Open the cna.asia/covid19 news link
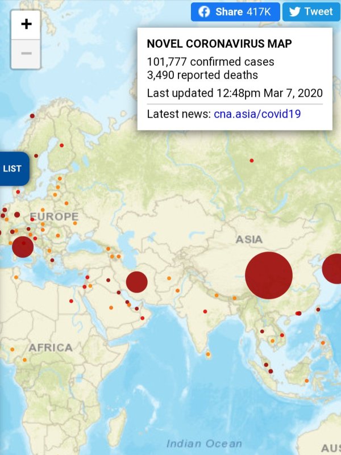The image size is (341, 455). [257, 114]
